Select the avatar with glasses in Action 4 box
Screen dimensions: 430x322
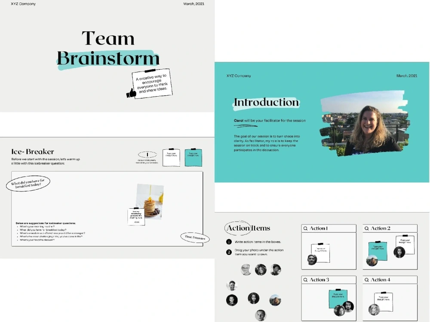pyautogui.click(x=374, y=310)
